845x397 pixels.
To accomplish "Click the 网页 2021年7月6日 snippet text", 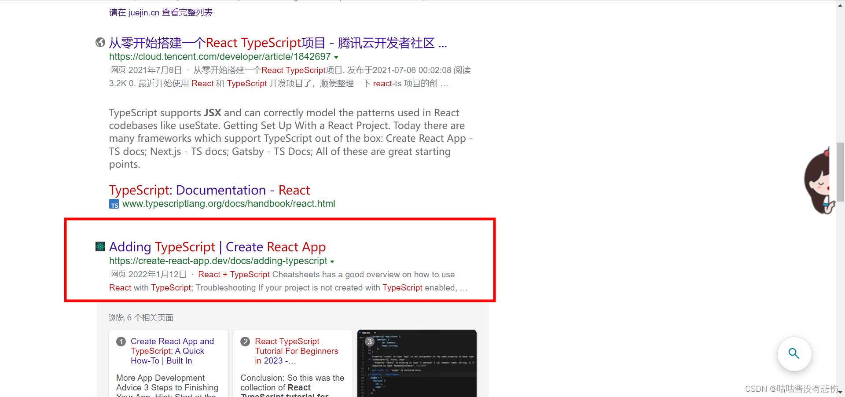I will click(x=290, y=77).
